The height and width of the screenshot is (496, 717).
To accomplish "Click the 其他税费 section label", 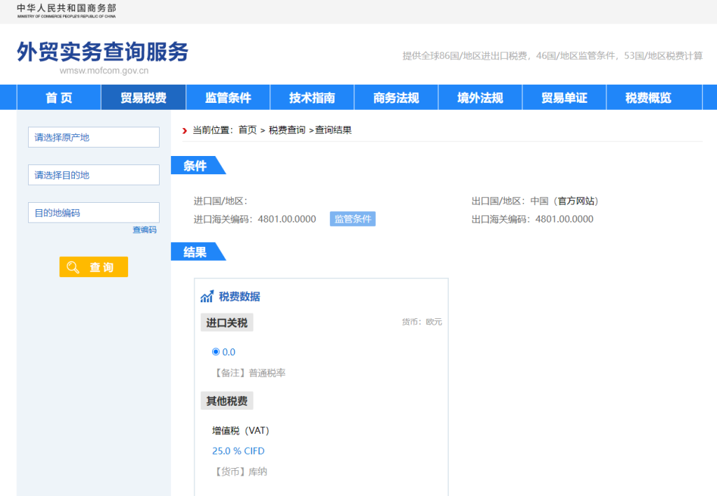I will pos(227,401).
